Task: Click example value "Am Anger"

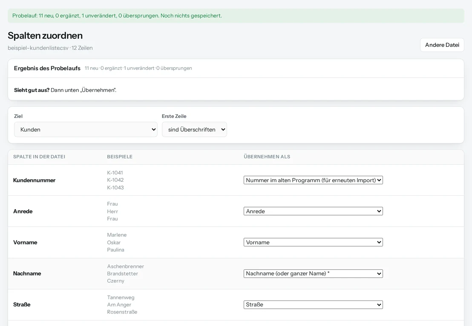Action: (x=119, y=305)
